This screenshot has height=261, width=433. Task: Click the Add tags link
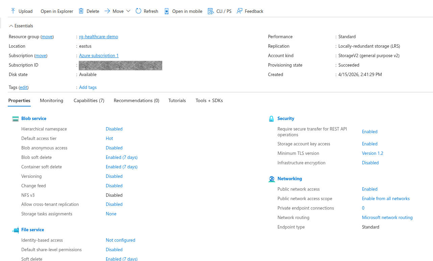click(x=88, y=87)
